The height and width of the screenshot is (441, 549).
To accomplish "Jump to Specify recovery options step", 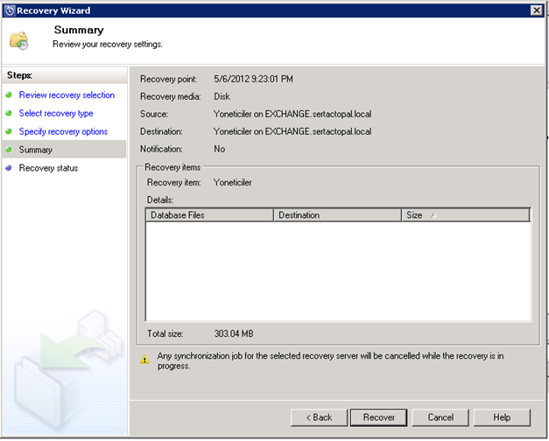I will tap(63, 132).
